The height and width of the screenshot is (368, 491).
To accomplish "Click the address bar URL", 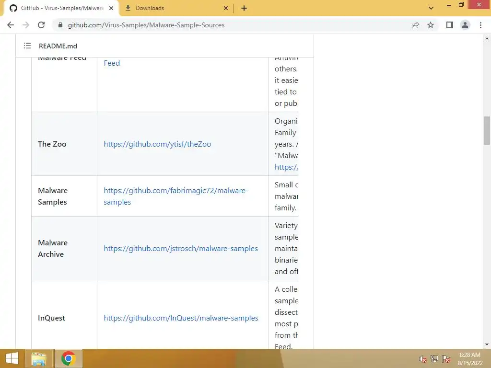I will coord(146,25).
